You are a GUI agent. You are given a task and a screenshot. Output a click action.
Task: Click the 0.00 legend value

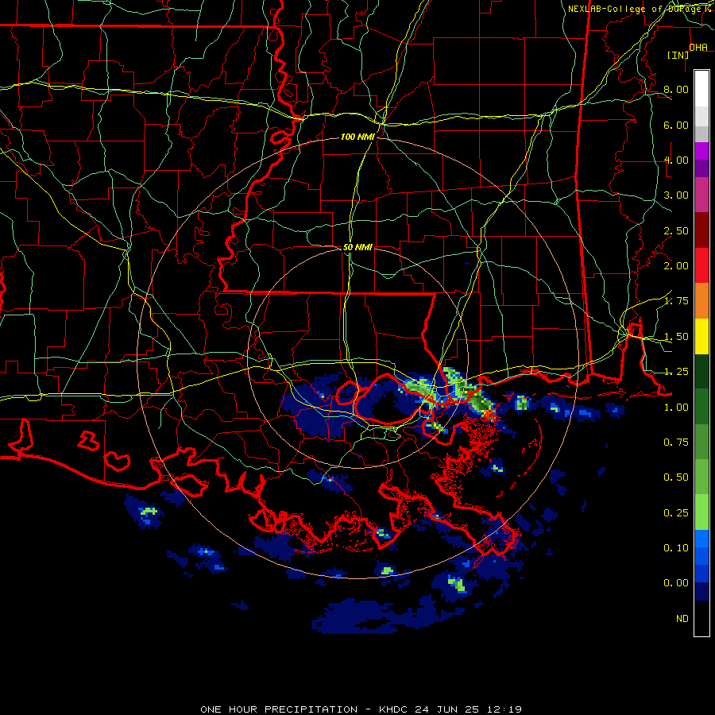coord(676,583)
